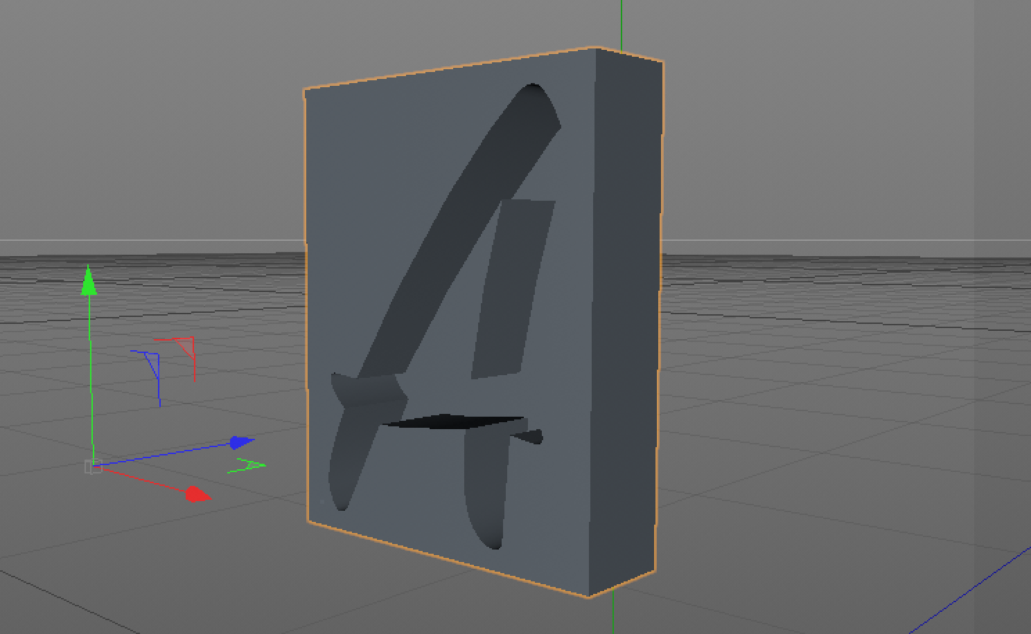Click the axis origin square handle
Screen dimensions: 1031x634
[93, 467]
